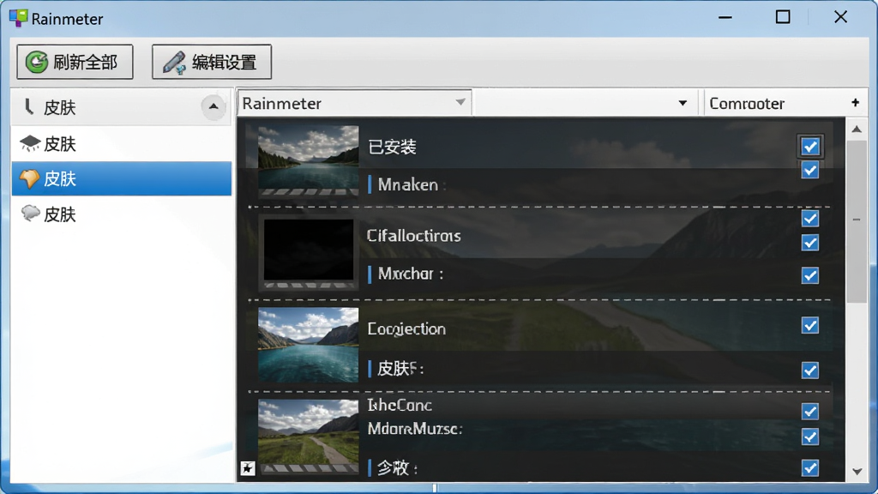
Task: Click the text 已安装
Action: (392, 147)
